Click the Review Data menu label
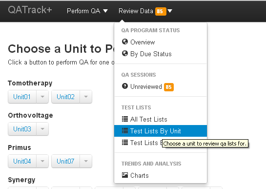 (x=136, y=11)
